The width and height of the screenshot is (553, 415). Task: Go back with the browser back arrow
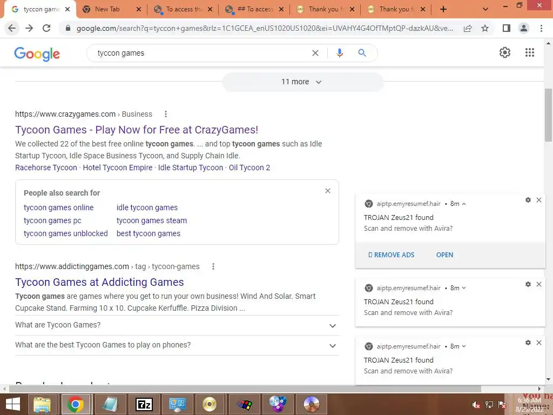click(x=12, y=28)
